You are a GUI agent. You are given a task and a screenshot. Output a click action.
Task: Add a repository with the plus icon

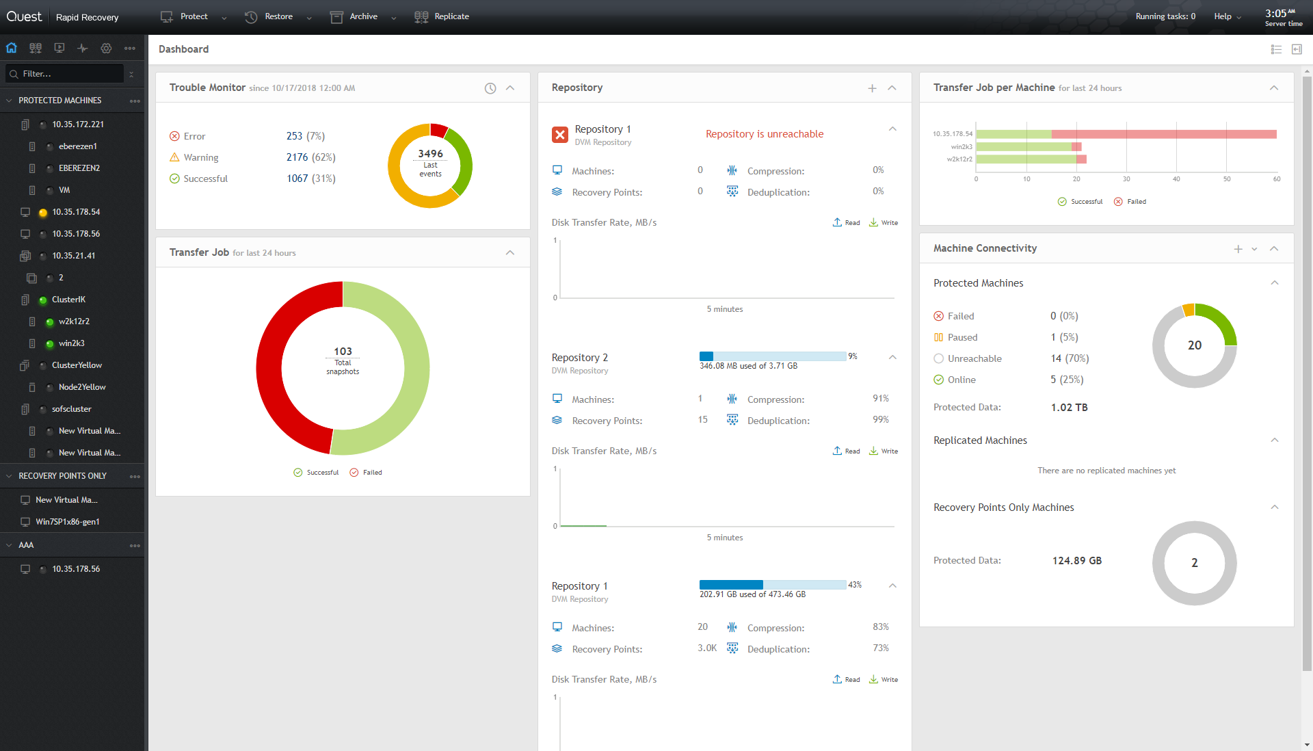click(872, 88)
